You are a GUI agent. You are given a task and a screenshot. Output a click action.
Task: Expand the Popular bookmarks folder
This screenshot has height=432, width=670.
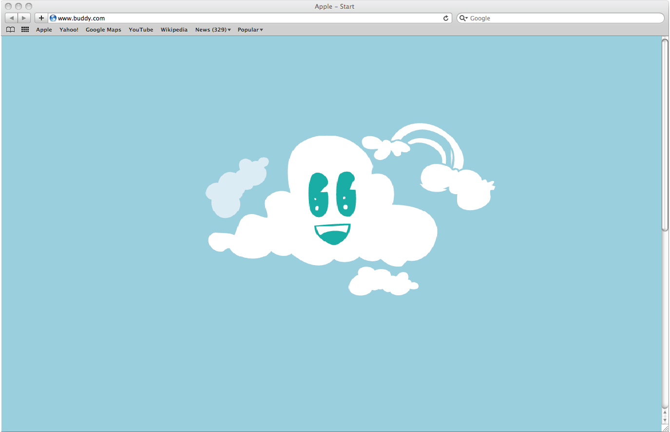[x=250, y=30]
